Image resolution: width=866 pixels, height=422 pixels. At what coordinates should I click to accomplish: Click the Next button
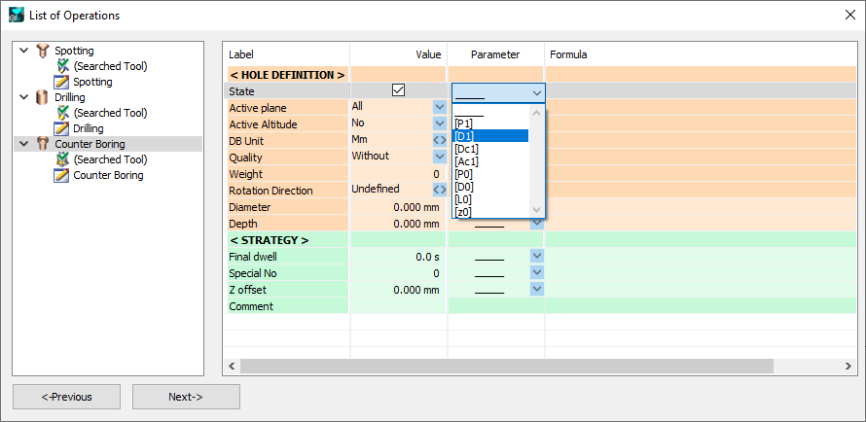(x=186, y=397)
